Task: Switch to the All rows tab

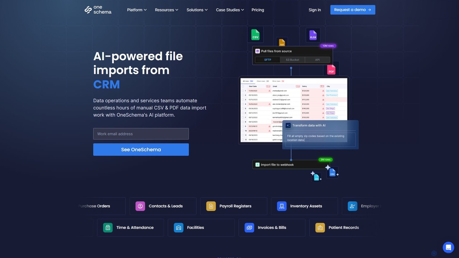Action: point(248,81)
